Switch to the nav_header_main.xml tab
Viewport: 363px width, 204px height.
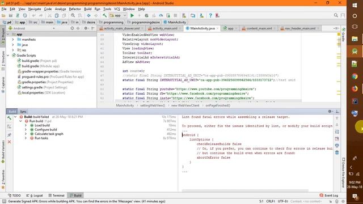tap(300, 28)
